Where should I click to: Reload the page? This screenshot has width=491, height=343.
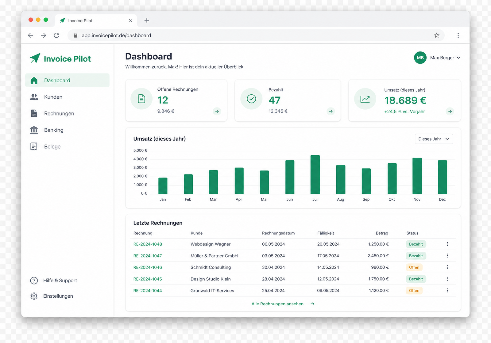click(x=56, y=35)
